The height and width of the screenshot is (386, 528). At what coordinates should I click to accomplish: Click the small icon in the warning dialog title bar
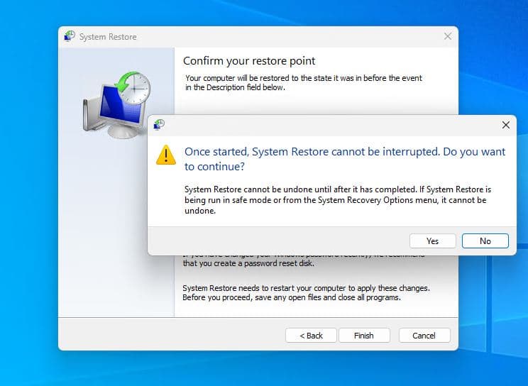pyautogui.click(x=159, y=125)
